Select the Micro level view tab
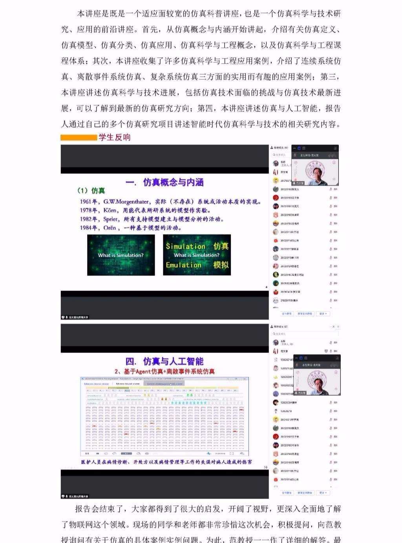The height and width of the screenshot is (543, 402). coord(128,384)
